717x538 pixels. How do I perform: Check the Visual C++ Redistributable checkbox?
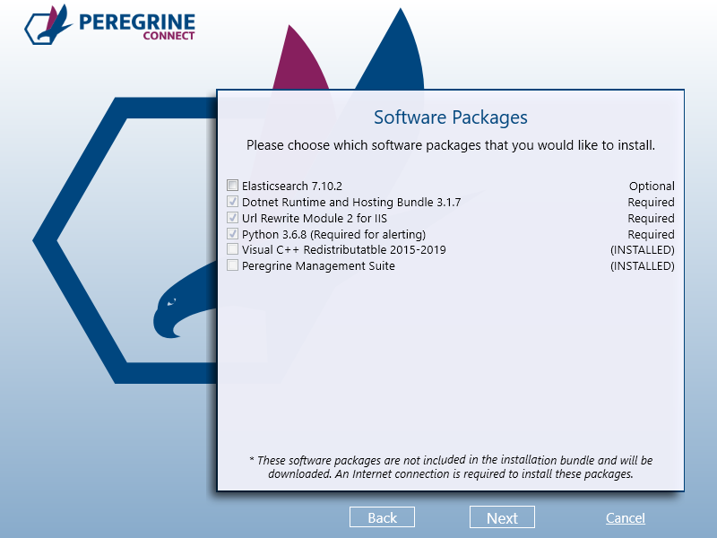[232, 249]
